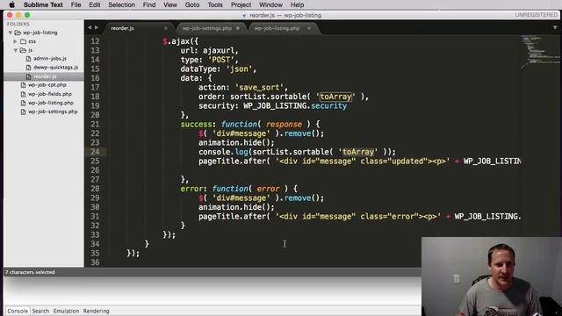Click line number 24 in gutter

click(x=95, y=152)
